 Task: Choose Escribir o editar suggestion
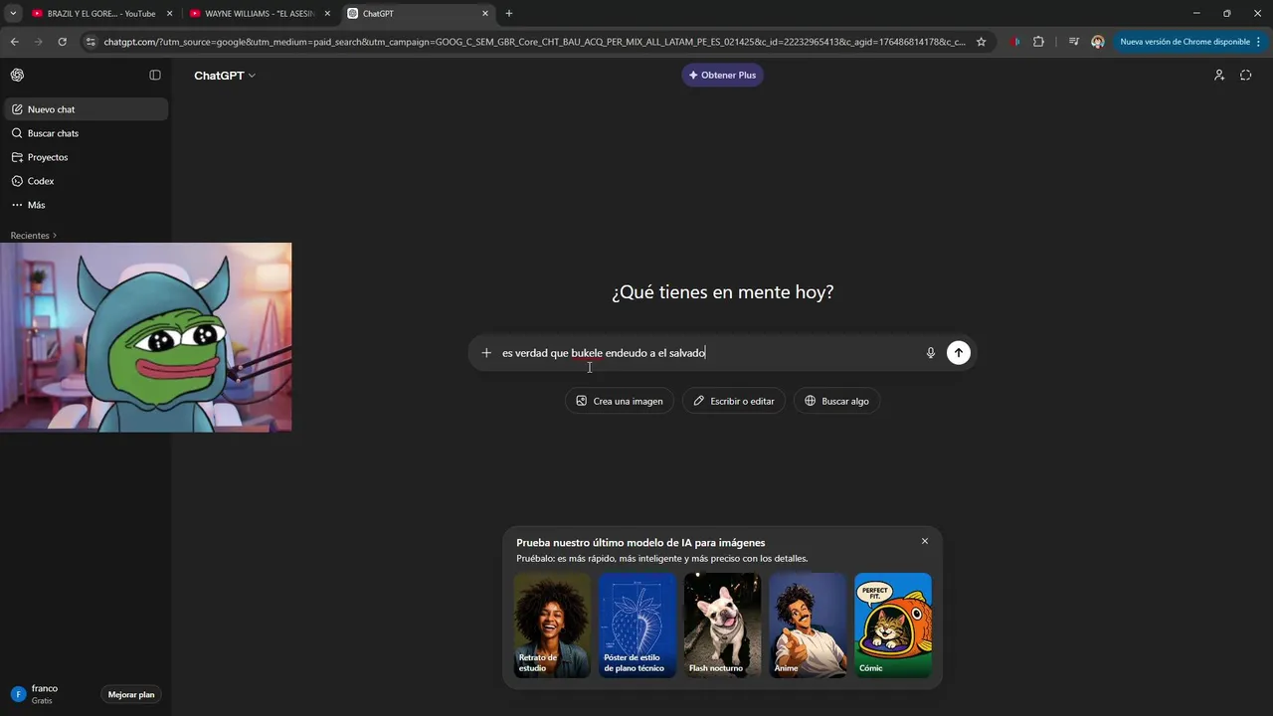pos(734,401)
